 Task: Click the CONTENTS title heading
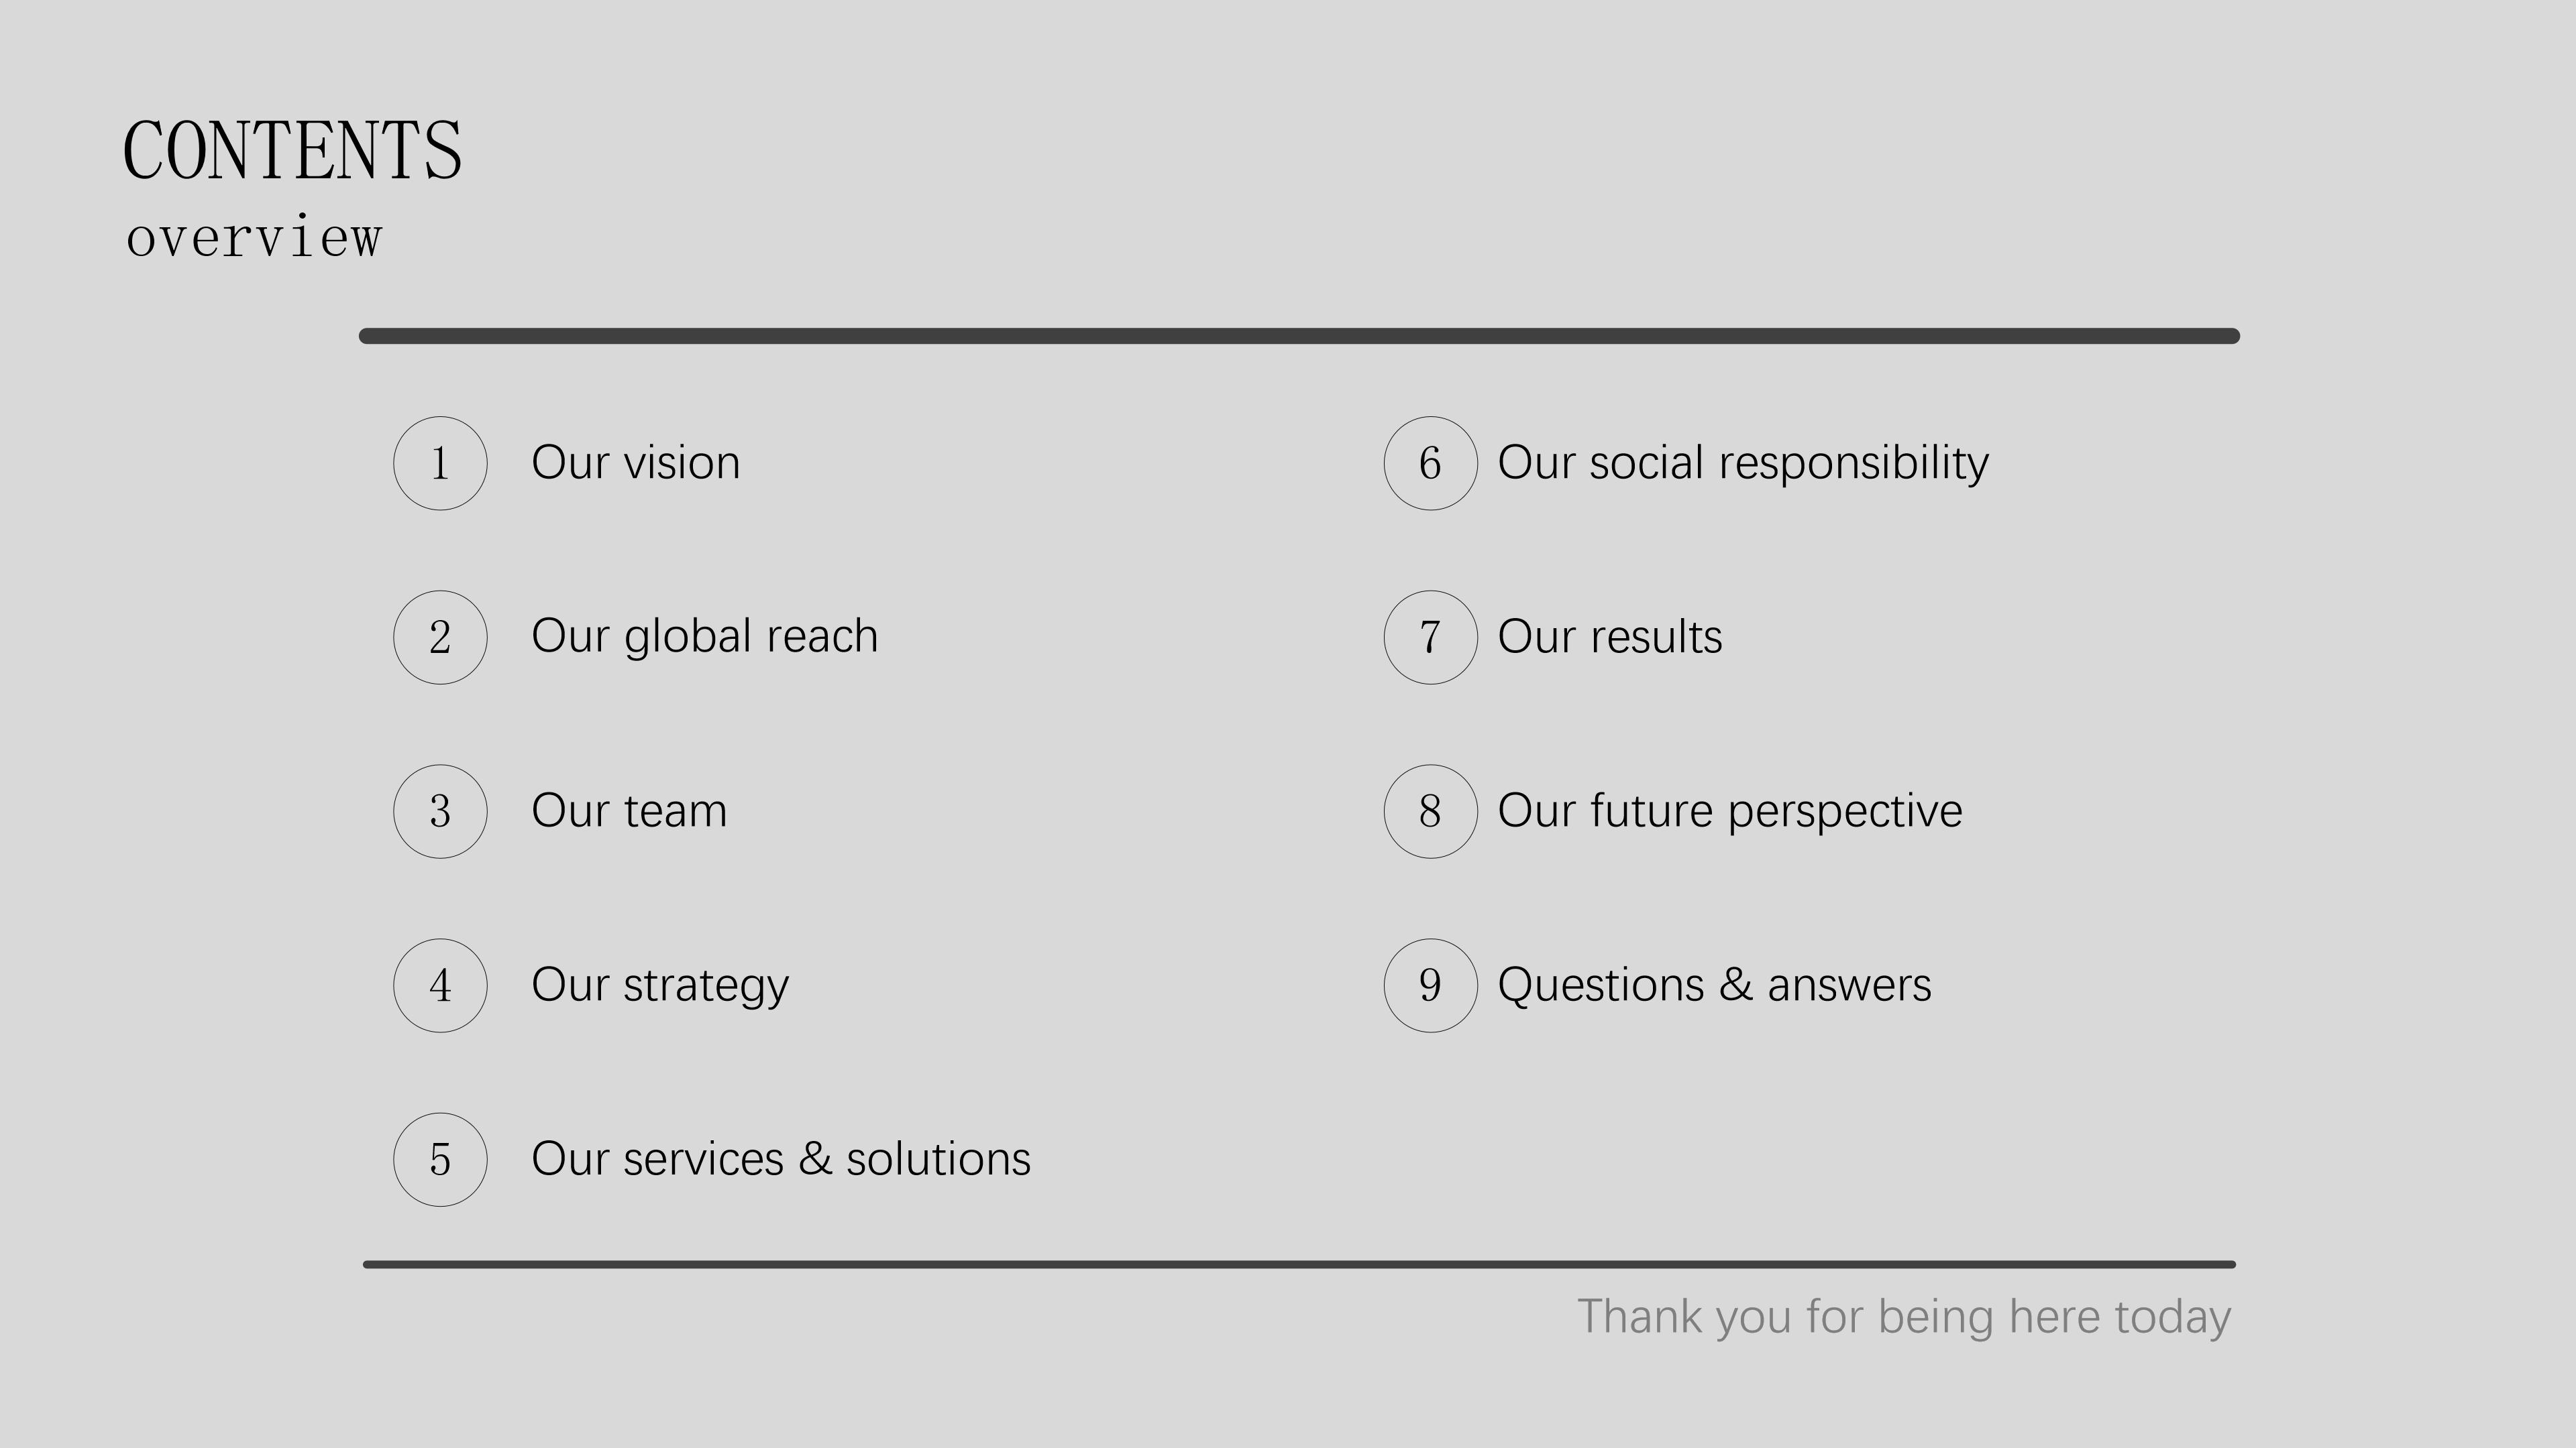click(x=292, y=151)
